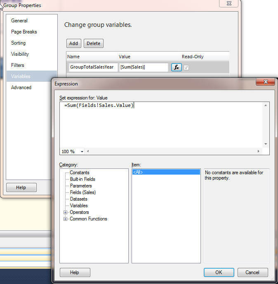
Task: Toggle the Read-Only checkbox for GroupTotalSalesYear
Action: pos(186,68)
